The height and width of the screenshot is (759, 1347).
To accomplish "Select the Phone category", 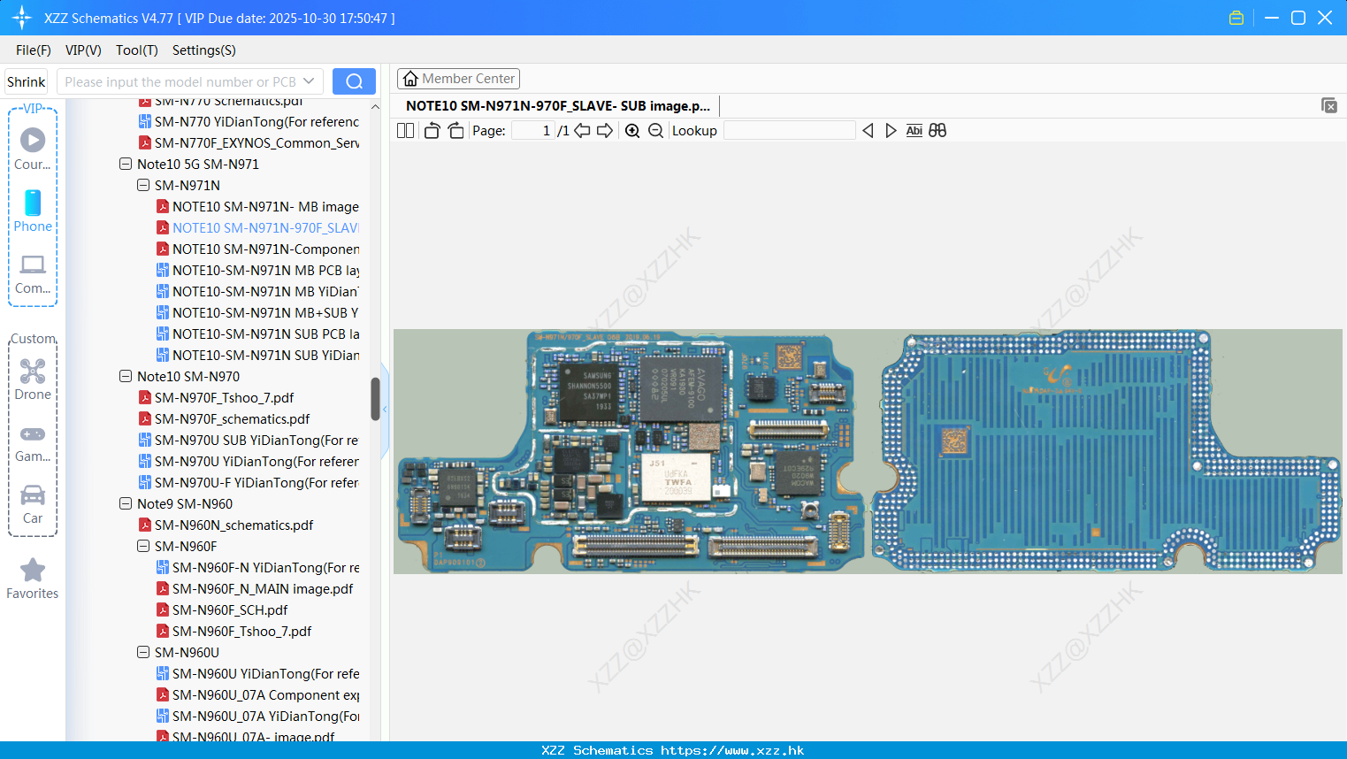I will coord(33,211).
